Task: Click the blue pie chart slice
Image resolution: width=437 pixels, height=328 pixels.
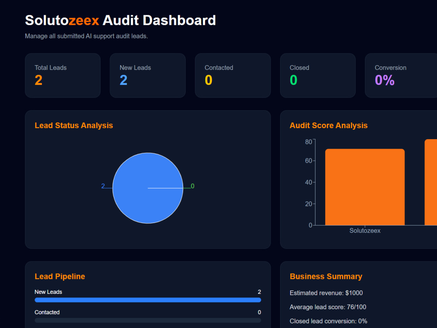Action: (148, 188)
